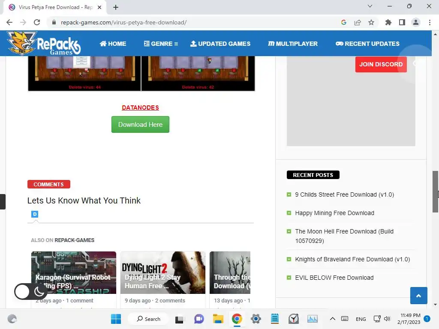Open Happy Mining Free Download post
Screen dimensions: 439x329
pyautogui.click(x=334, y=213)
